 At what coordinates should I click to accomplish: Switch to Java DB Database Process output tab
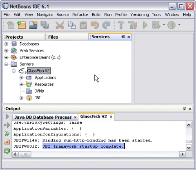click(43, 117)
